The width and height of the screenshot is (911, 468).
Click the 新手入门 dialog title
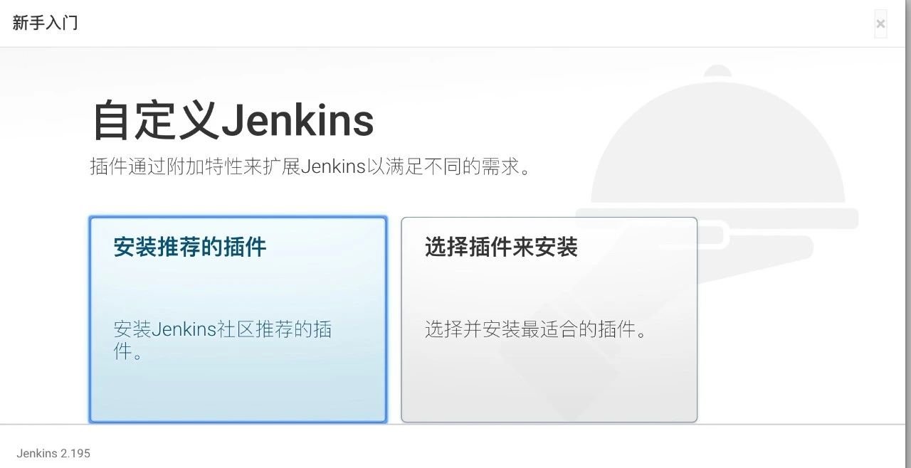(x=45, y=23)
